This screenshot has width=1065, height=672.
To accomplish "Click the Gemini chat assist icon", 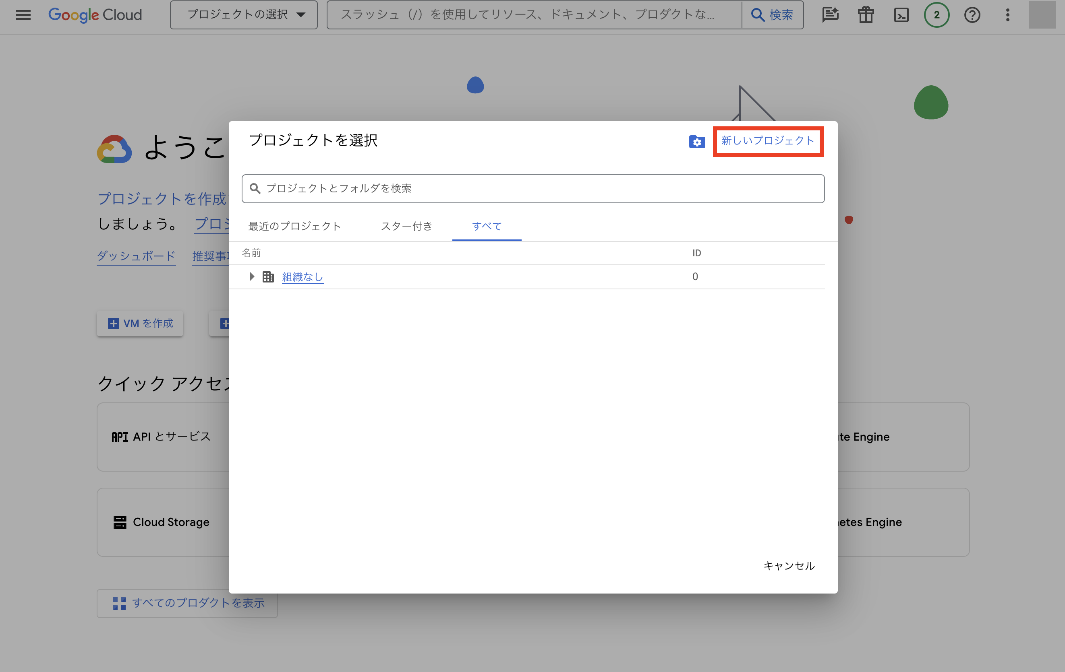I will [x=830, y=15].
